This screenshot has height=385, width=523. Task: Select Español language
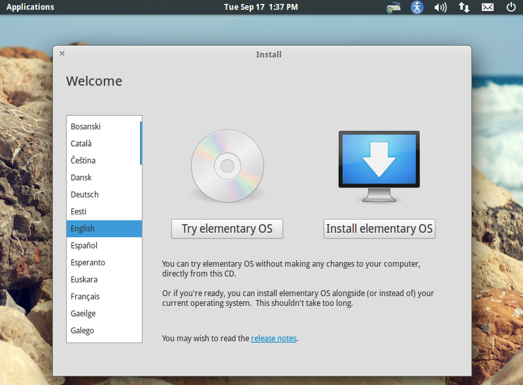click(x=104, y=246)
